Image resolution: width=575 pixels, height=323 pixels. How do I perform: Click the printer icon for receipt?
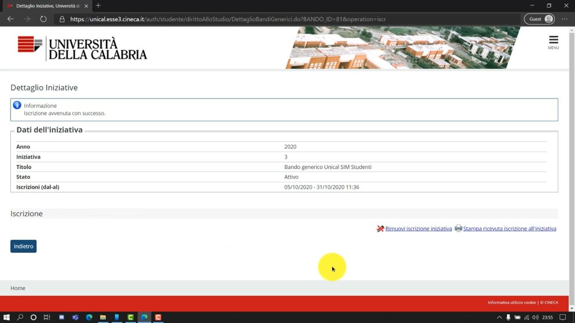pos(458,228)
